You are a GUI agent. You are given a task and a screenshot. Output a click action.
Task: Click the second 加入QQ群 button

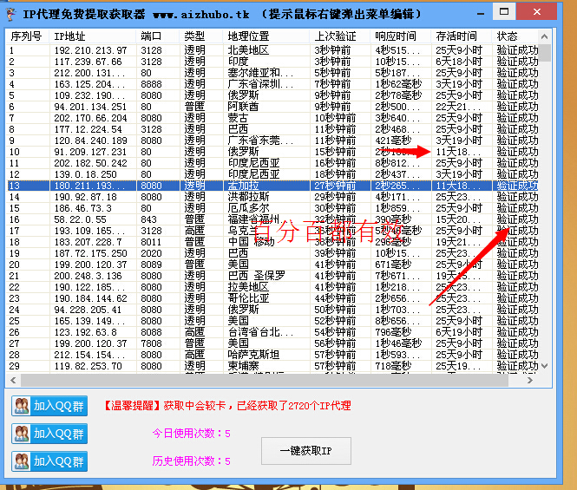tap(49, 434)
